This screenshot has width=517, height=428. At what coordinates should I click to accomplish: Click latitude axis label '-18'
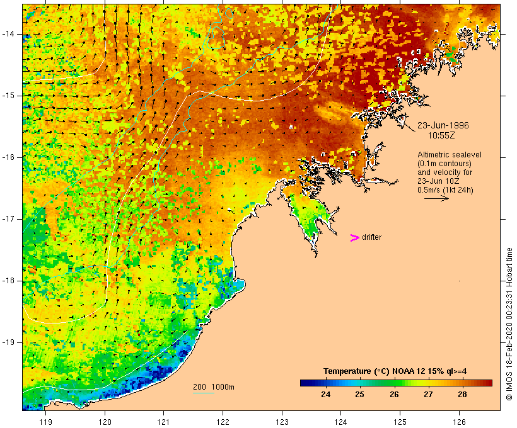point(8,281)
